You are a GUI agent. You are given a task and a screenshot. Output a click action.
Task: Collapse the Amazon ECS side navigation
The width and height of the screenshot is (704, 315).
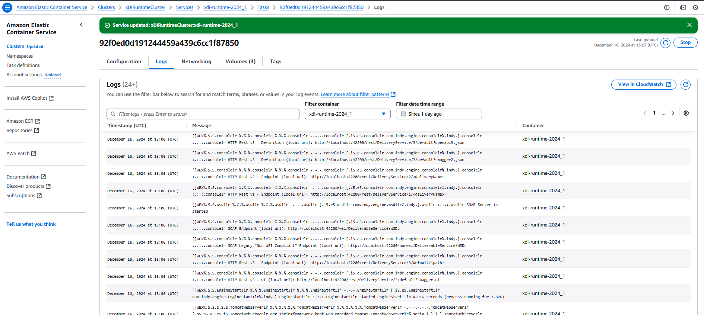coord(81,25)
